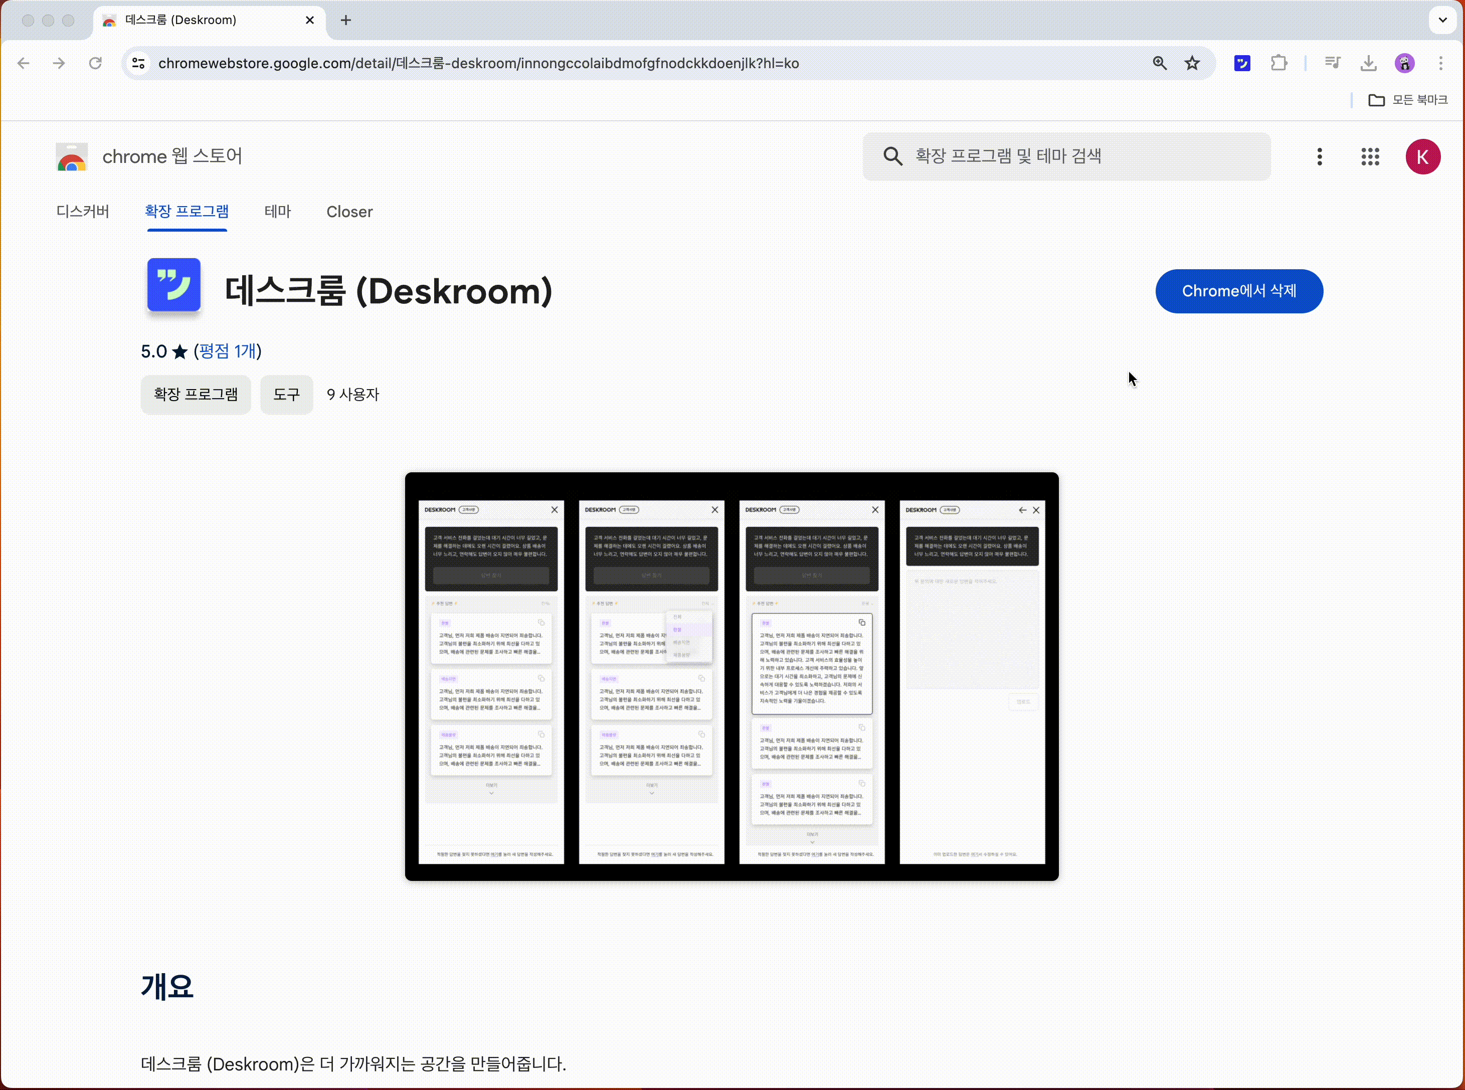The image size is (1465, 1090).
Task: Select the active 데스크룸 (Deskroom) browser tab
Action: point(210,21)
